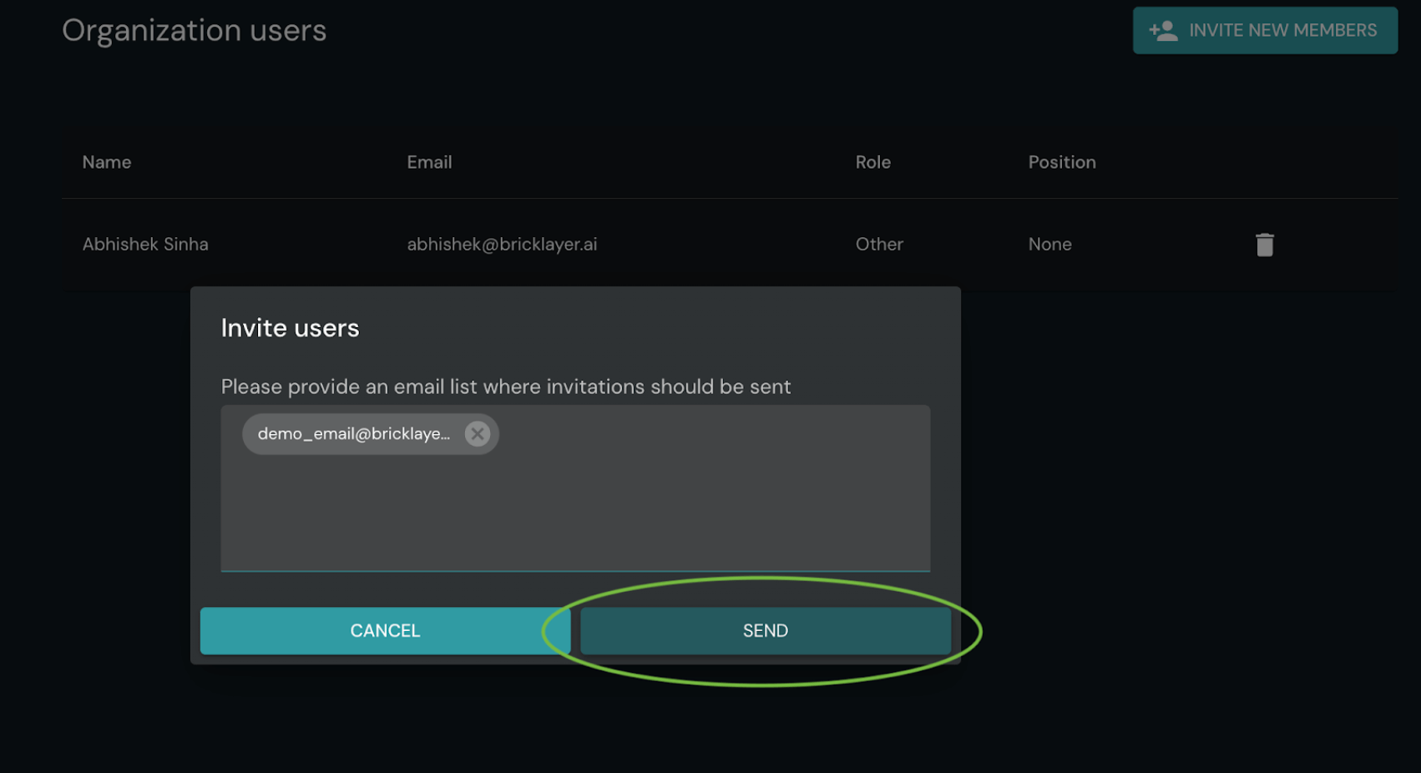Click the Position column header
This screenshot has height=773, width=1421.
coord(1061,162)
